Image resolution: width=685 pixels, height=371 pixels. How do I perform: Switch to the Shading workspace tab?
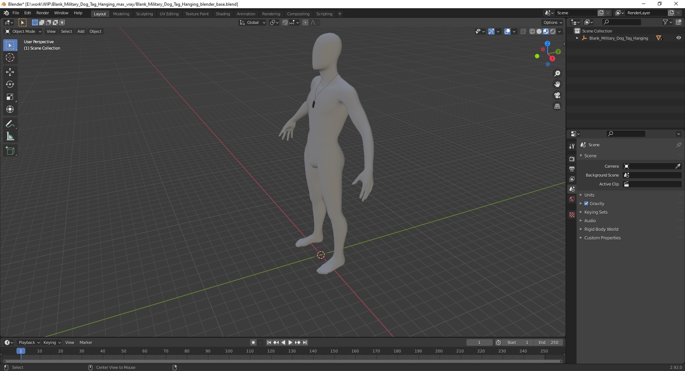point(223,14)
